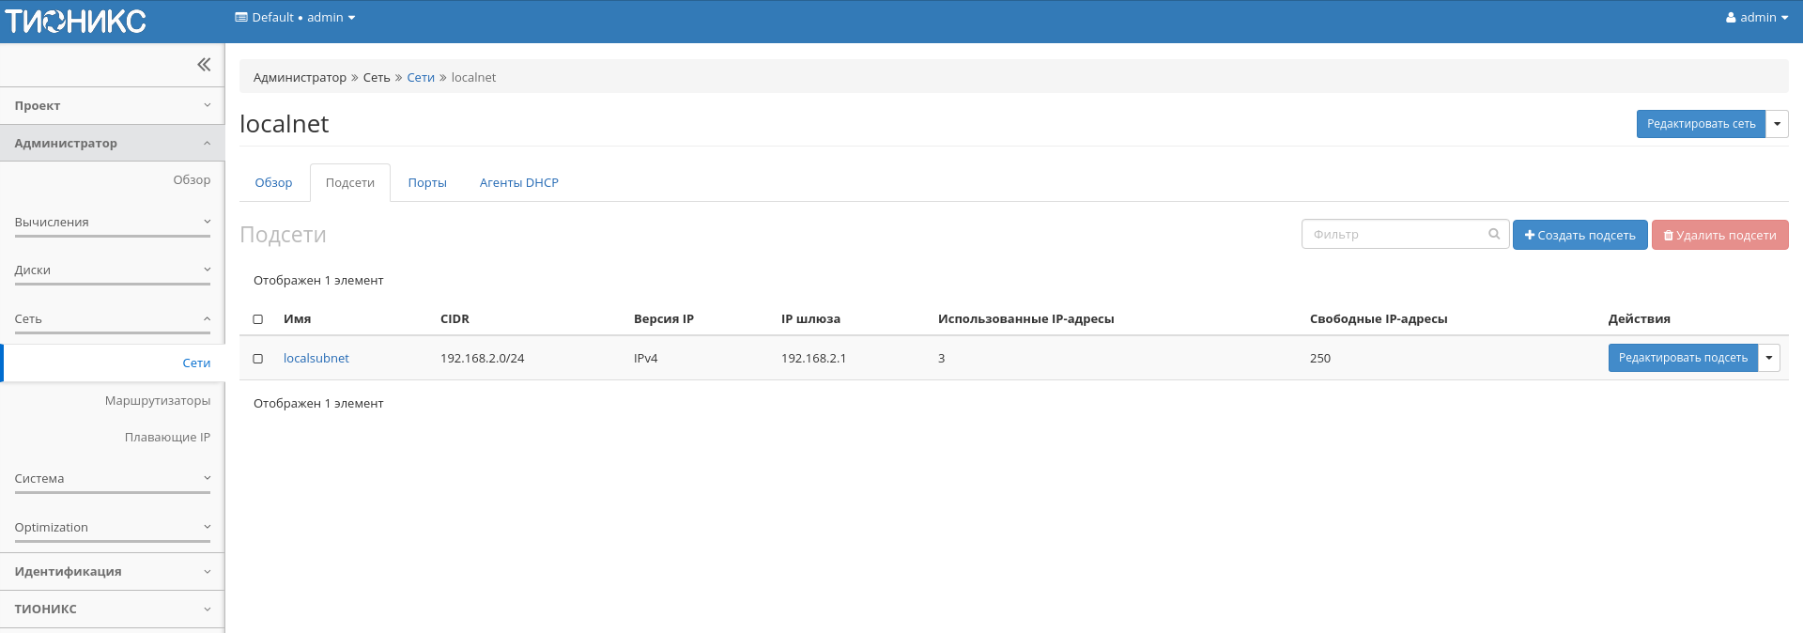The height and width of the screenshot is (633, 1803).
Task: Open dropdown arrow next to Edit network
Action: click(1777, 124)
